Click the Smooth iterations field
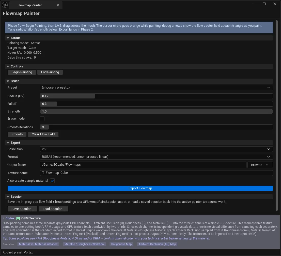 click(156, 127)
